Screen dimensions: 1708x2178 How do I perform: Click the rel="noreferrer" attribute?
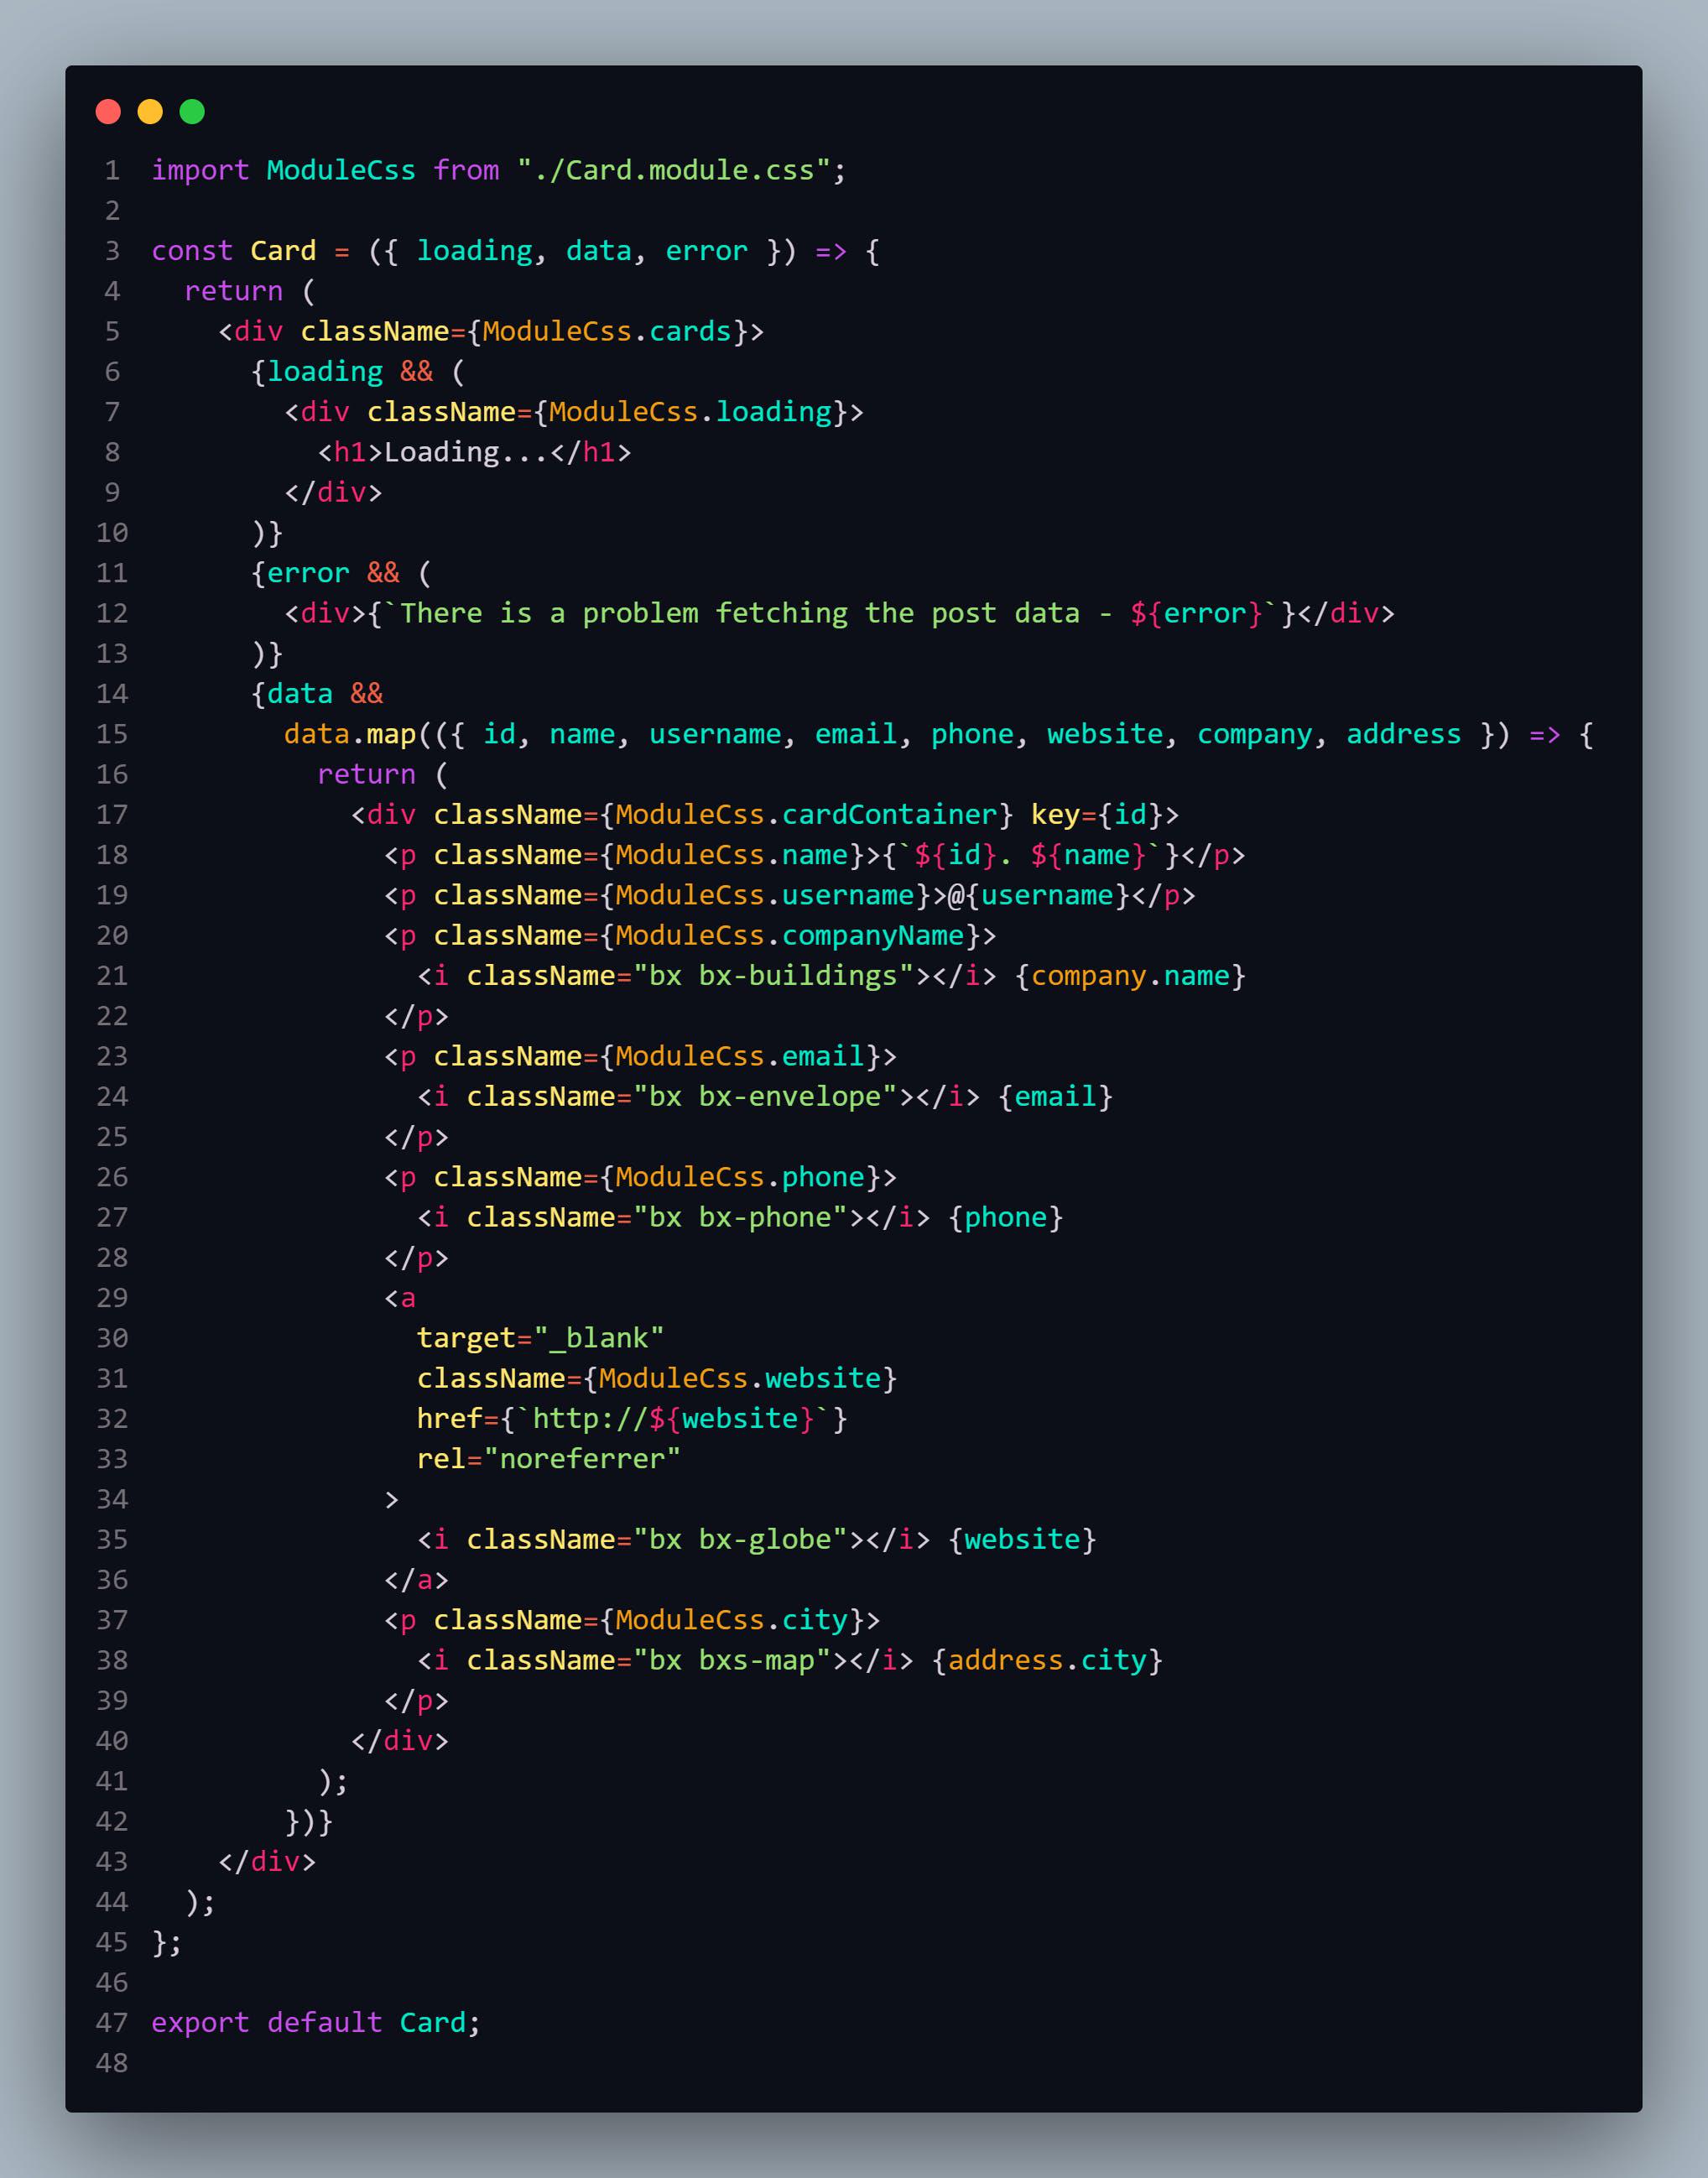(549, 1459)
